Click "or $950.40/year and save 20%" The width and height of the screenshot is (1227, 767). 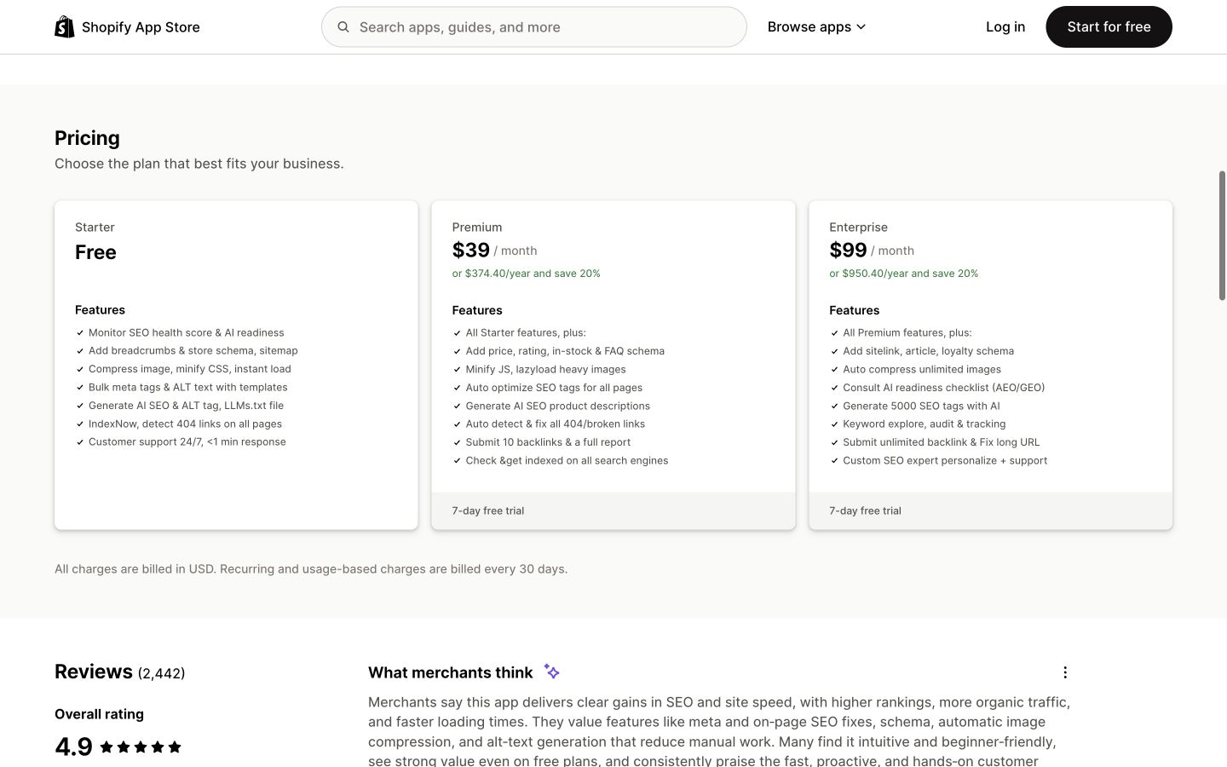pyautogui.click(x=903, y=274)
